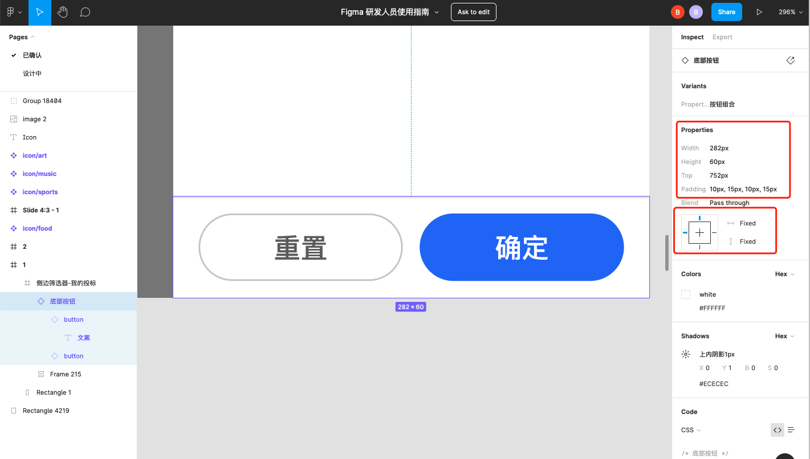Click the text icon of 文案 layer
810x459 pixels.
(68, 338)
